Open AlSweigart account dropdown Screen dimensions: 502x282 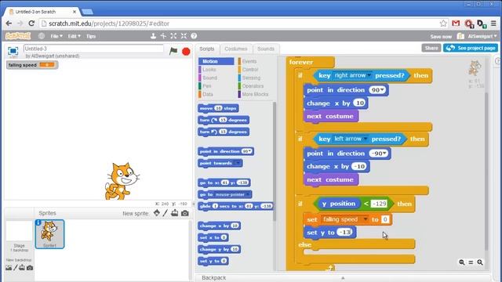click(482, 37)
